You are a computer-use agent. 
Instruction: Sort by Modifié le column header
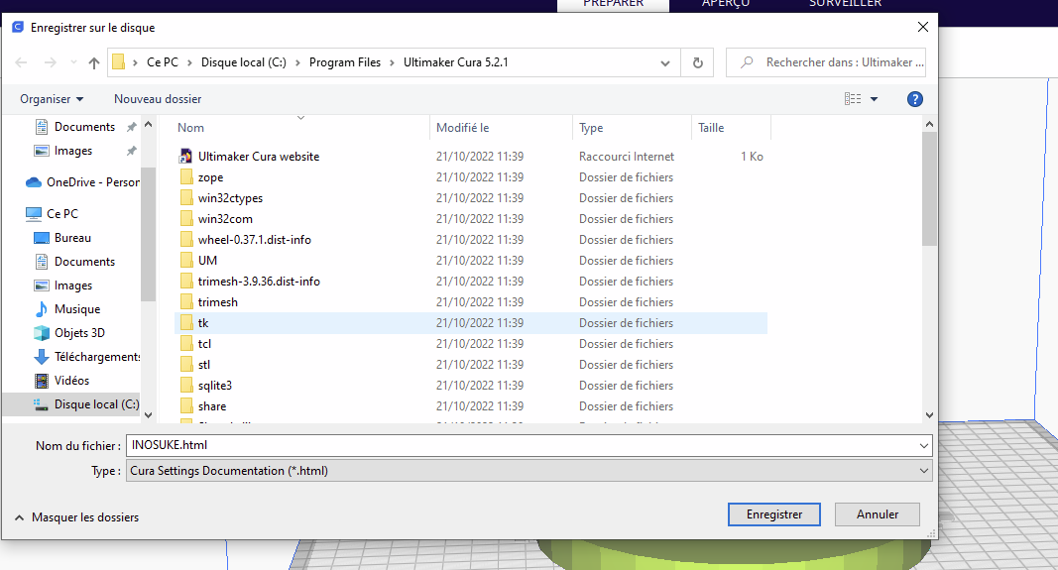click(x=462, y=128)
